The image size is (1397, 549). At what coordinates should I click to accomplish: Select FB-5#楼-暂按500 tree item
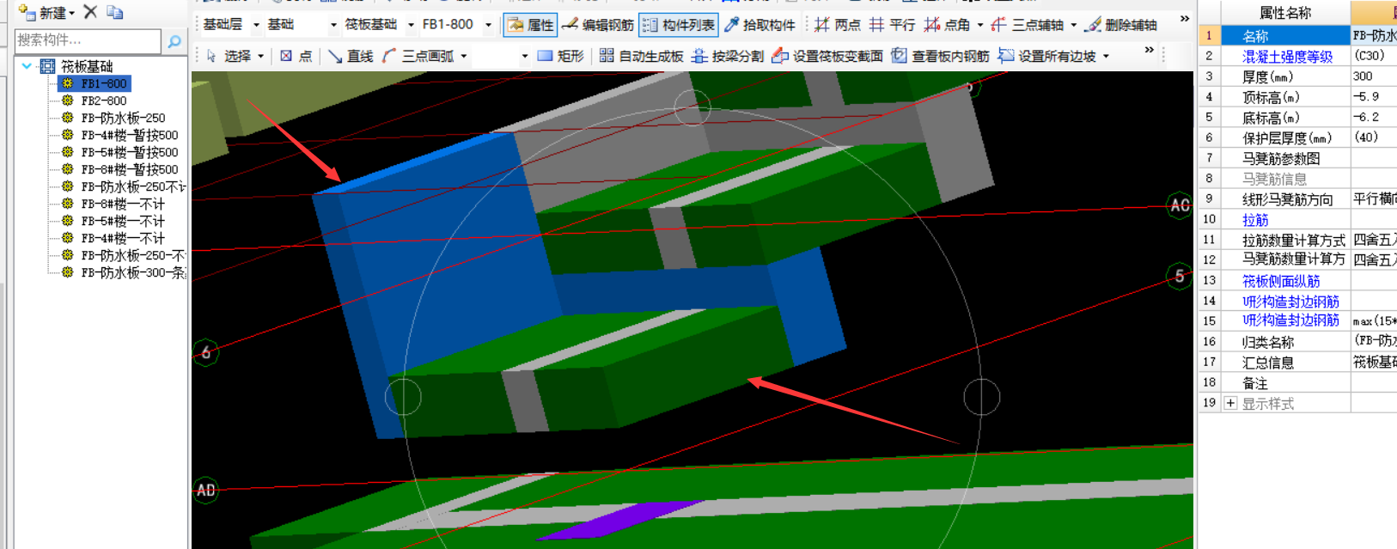click(x=130, y=152)
